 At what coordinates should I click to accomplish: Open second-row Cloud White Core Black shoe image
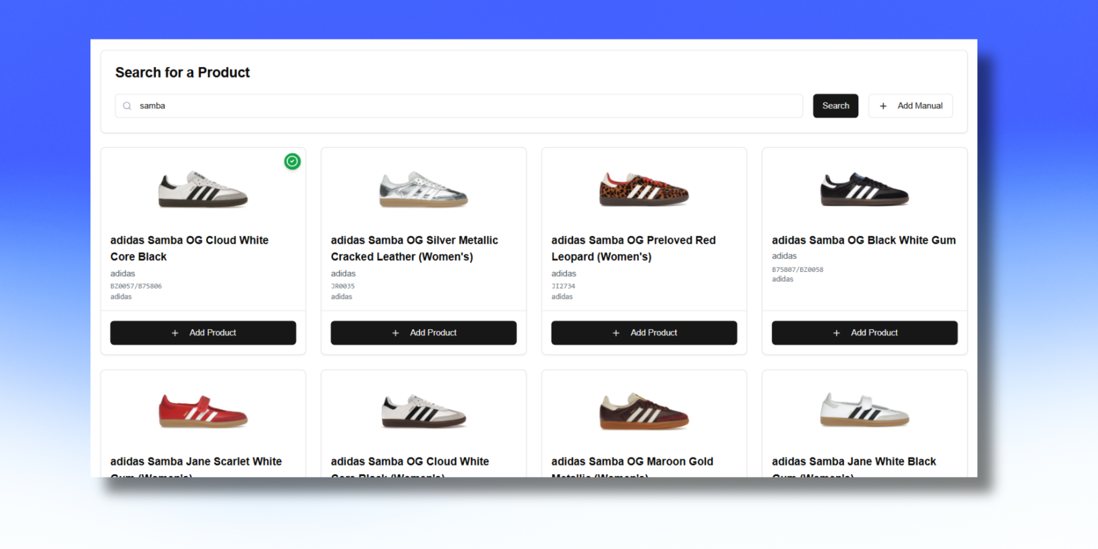click(423, 411)
